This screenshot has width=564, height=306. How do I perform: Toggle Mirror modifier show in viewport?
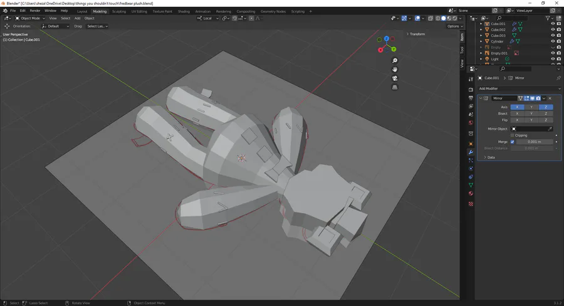coord(532,98)
